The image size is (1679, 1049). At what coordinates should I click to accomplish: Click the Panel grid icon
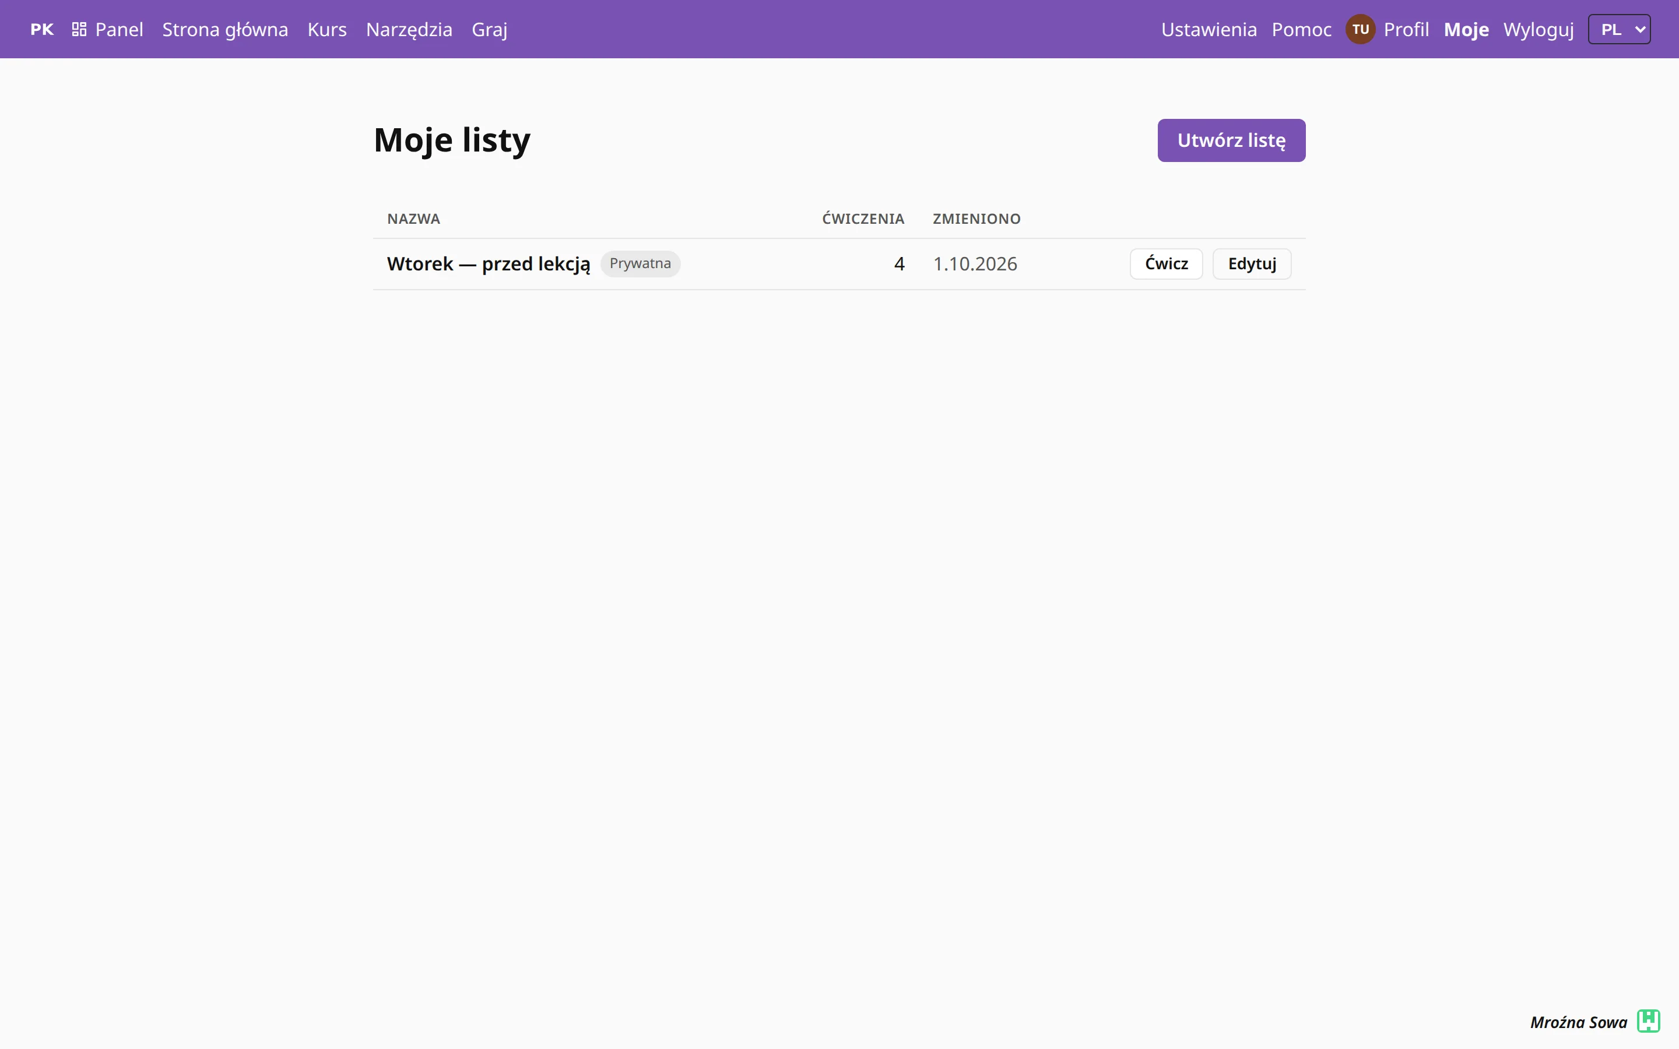coord(79,29)
